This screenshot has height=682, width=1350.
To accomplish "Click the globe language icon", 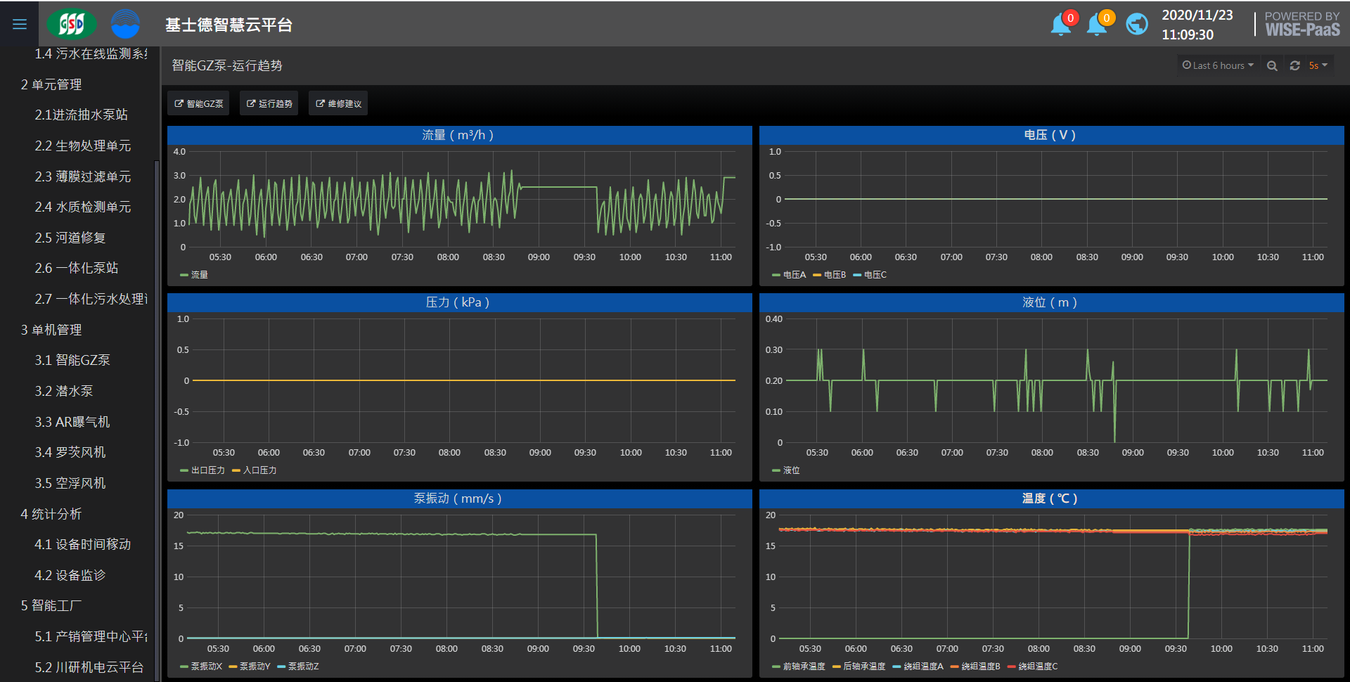I will [x=1136, y=25].
